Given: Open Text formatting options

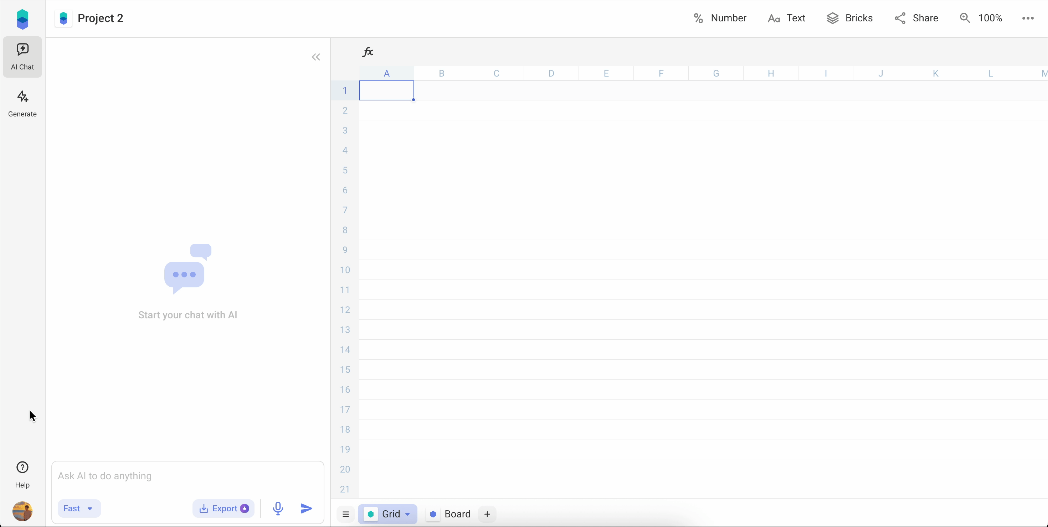Looking at the screenshot, I should pos(786,18).
